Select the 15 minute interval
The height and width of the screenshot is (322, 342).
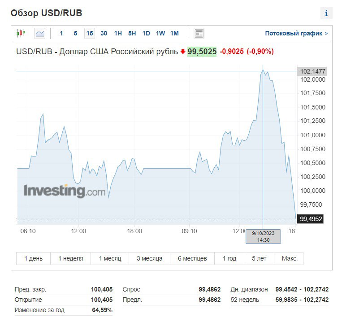coord(90,33)
